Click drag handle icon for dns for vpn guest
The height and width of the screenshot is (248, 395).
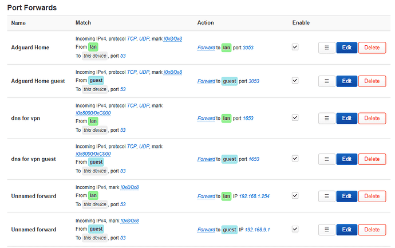tap(326, 159)
